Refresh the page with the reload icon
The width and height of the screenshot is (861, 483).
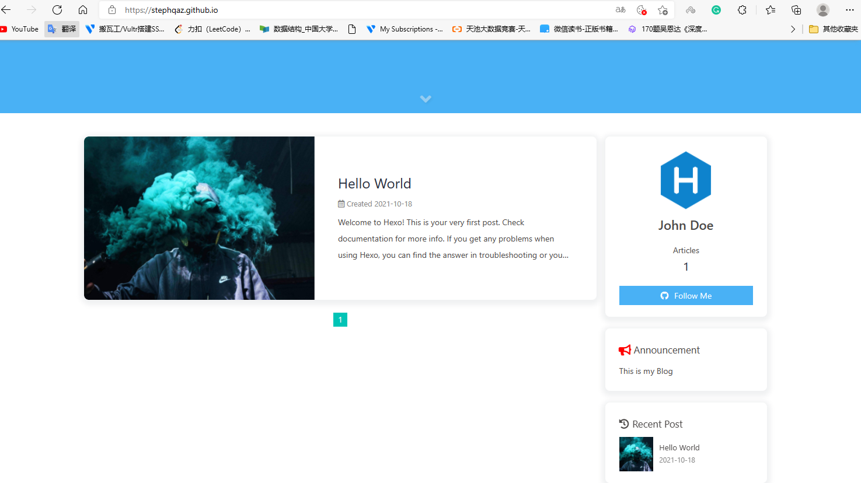click(57, 10)
